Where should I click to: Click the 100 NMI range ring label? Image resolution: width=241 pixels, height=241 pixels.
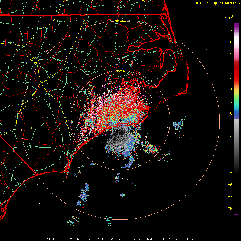coord(120,21)
